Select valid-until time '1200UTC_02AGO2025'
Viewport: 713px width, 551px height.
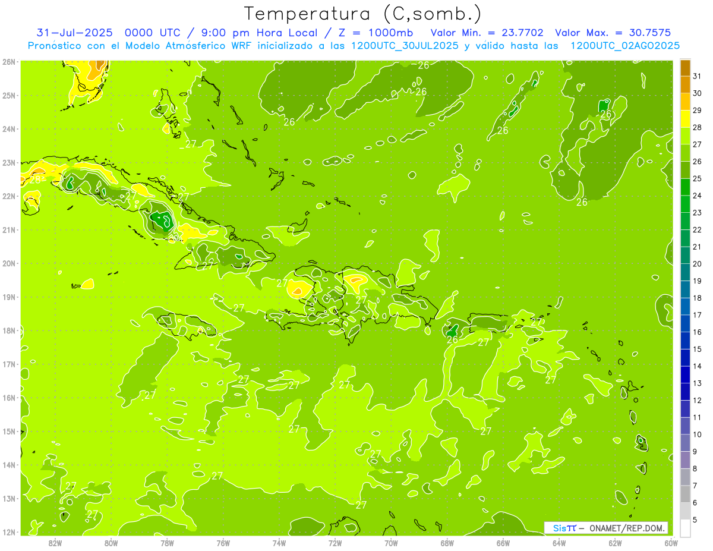pyautogui.click(x=625, y=46)
